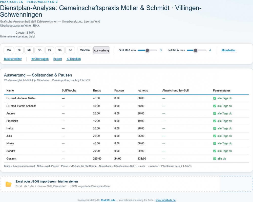Viewport: 253px width, 202px height.
Task: Click Sandra's Ist netto value 20:00
Action: click(141, 151)
